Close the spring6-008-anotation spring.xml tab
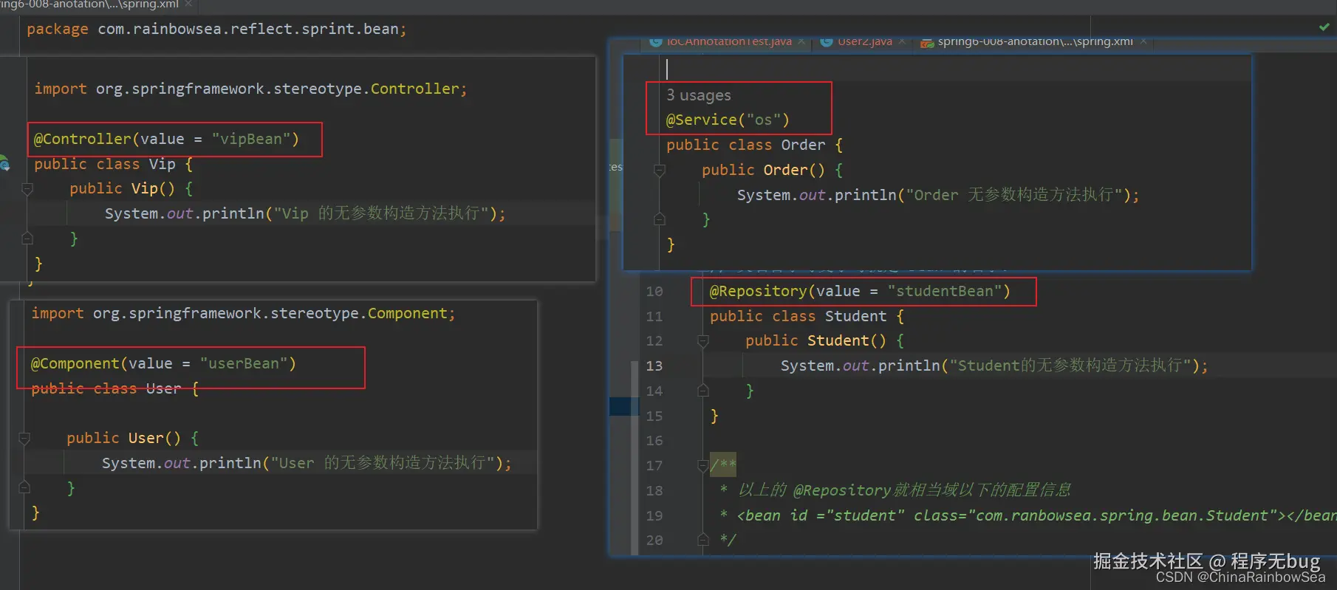Screen dimensions: 1337x590 pos(1143,41)
